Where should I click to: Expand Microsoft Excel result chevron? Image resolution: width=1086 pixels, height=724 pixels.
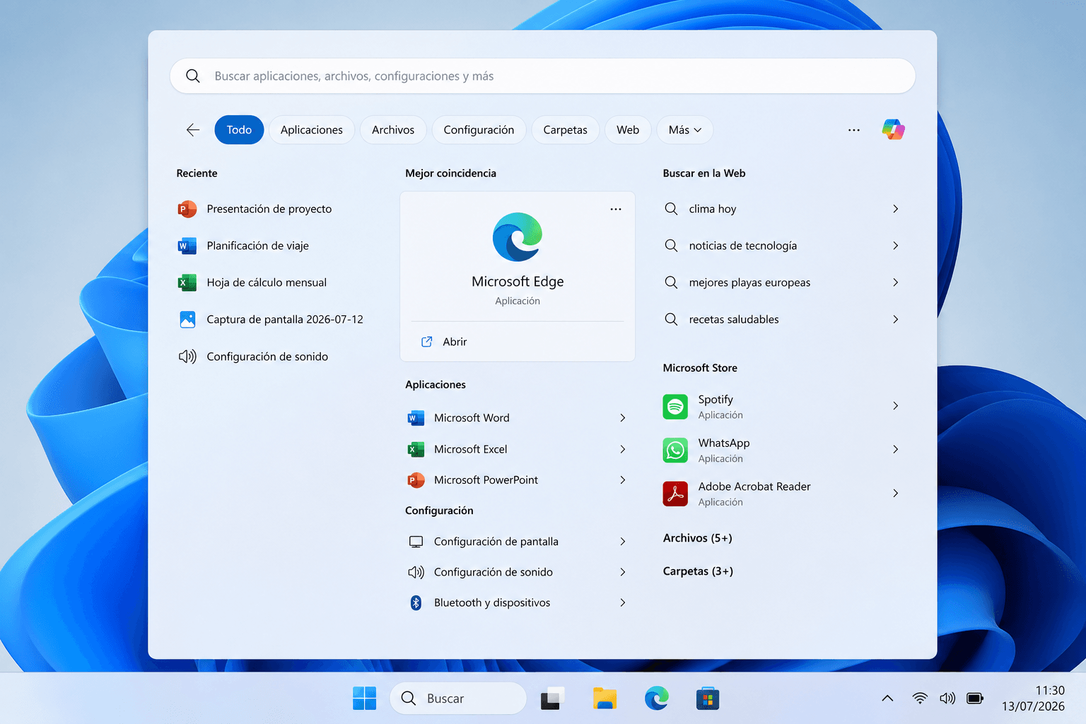(622, 449)
